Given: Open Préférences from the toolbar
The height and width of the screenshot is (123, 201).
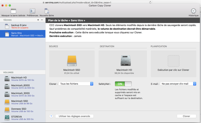Looking at the screenshot, I should tap(32, 11).
